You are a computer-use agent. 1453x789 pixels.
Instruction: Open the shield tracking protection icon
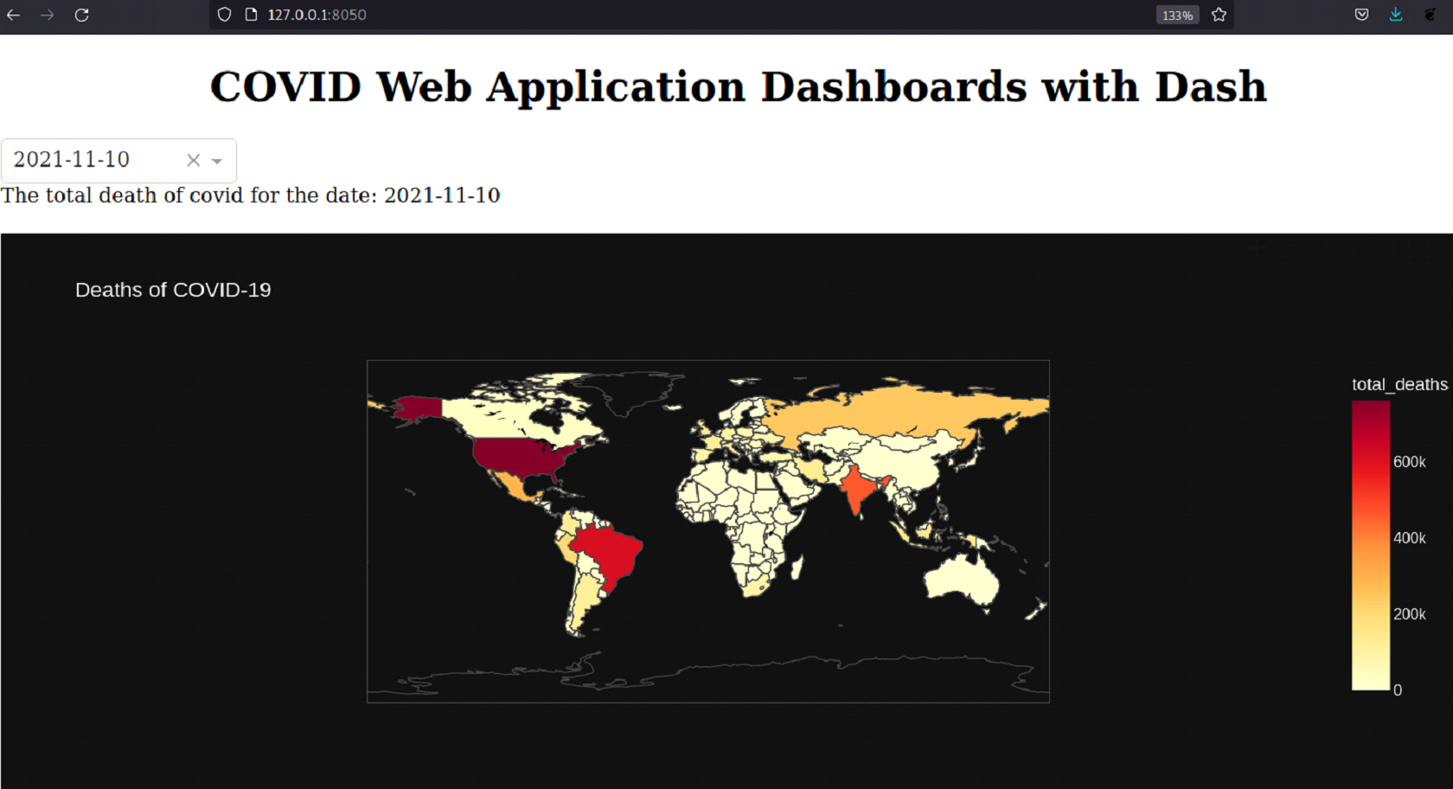[x=224, y=15]
